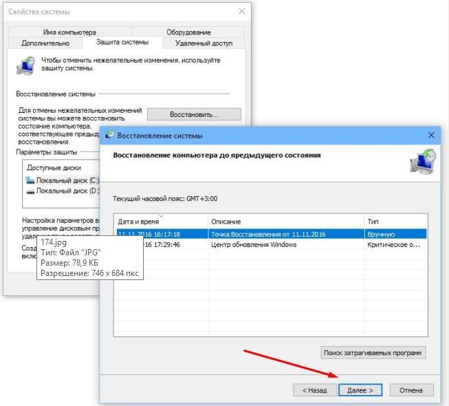Cancel the restore wizard with Отмена

click(411, 390)
